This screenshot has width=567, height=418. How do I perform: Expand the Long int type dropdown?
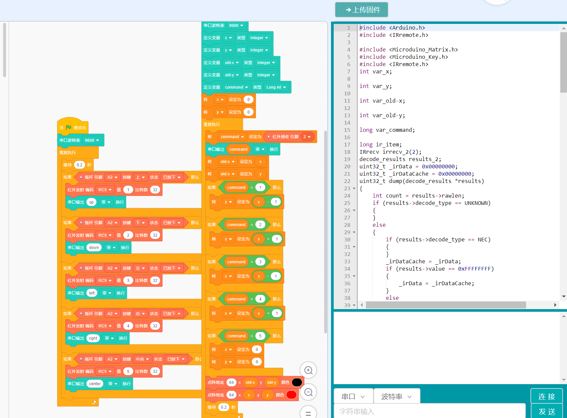[x=276, y=87]
